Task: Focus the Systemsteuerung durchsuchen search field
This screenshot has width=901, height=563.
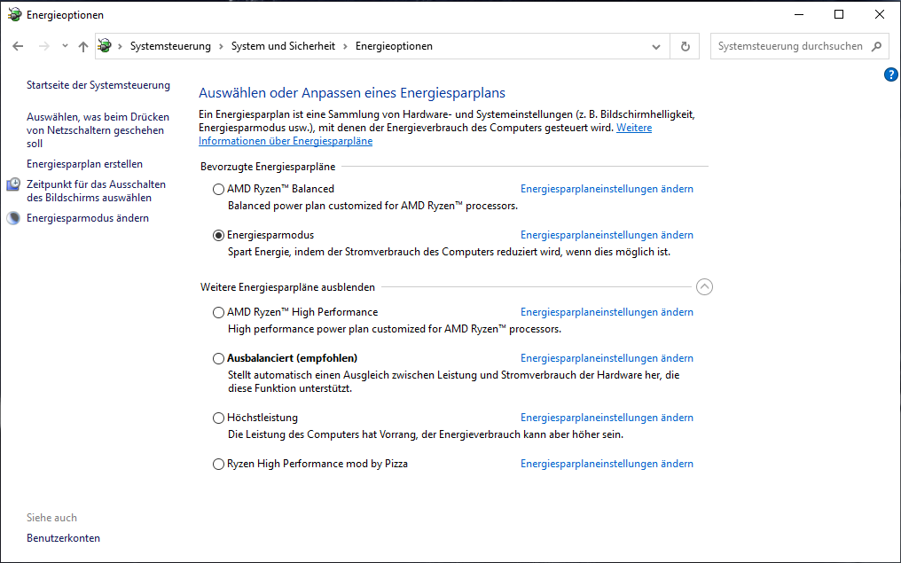Action: coord(800,46)
